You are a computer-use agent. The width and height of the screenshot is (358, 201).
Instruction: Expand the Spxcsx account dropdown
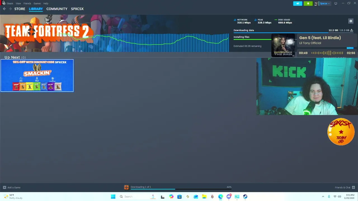pyautogui.click(x=325, y=3)
